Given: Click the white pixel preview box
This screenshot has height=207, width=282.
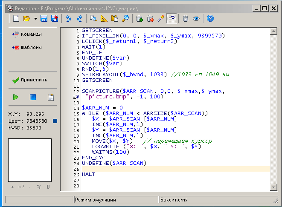Looking at the screenshot, I should (x=30, y=160).
